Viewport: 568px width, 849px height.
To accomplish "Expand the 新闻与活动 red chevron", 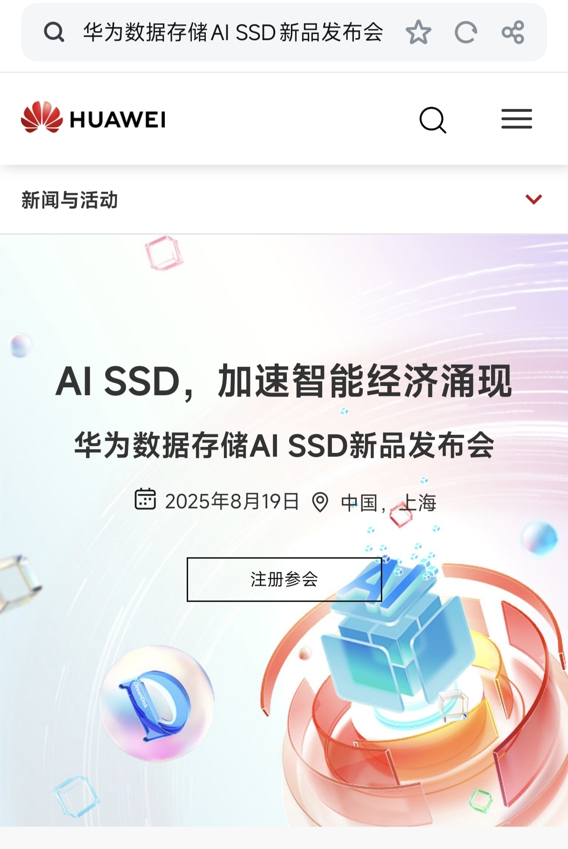I will click(534, 199).
